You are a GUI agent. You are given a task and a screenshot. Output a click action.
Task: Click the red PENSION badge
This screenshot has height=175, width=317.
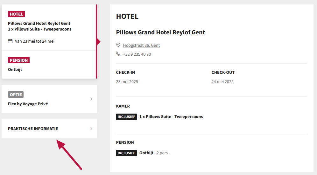(x=19, y=60)
